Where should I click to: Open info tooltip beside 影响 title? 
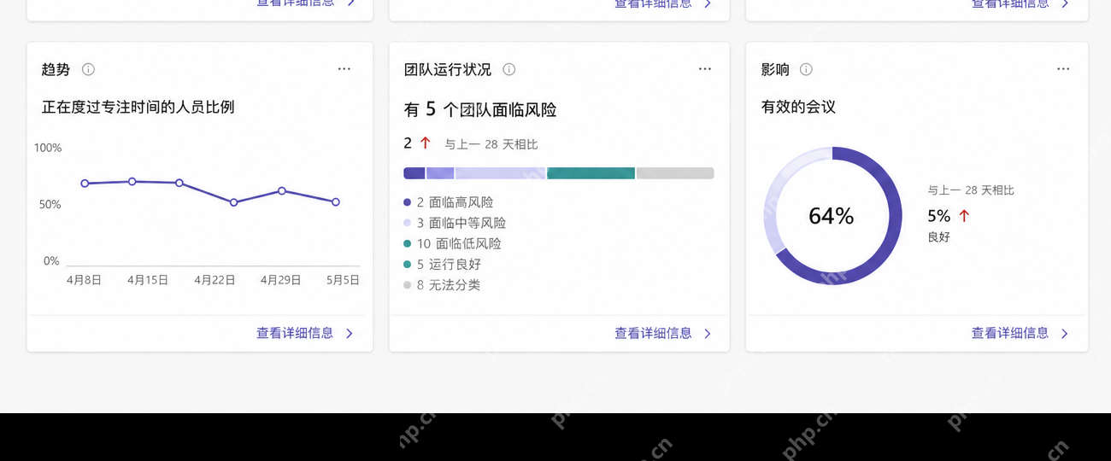[x=806, y=69]
